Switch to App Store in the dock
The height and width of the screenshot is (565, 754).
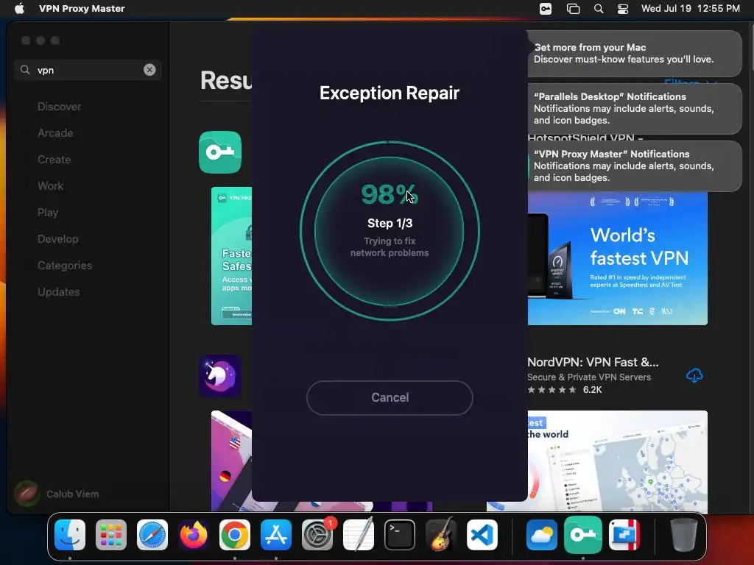coord(276,535)
